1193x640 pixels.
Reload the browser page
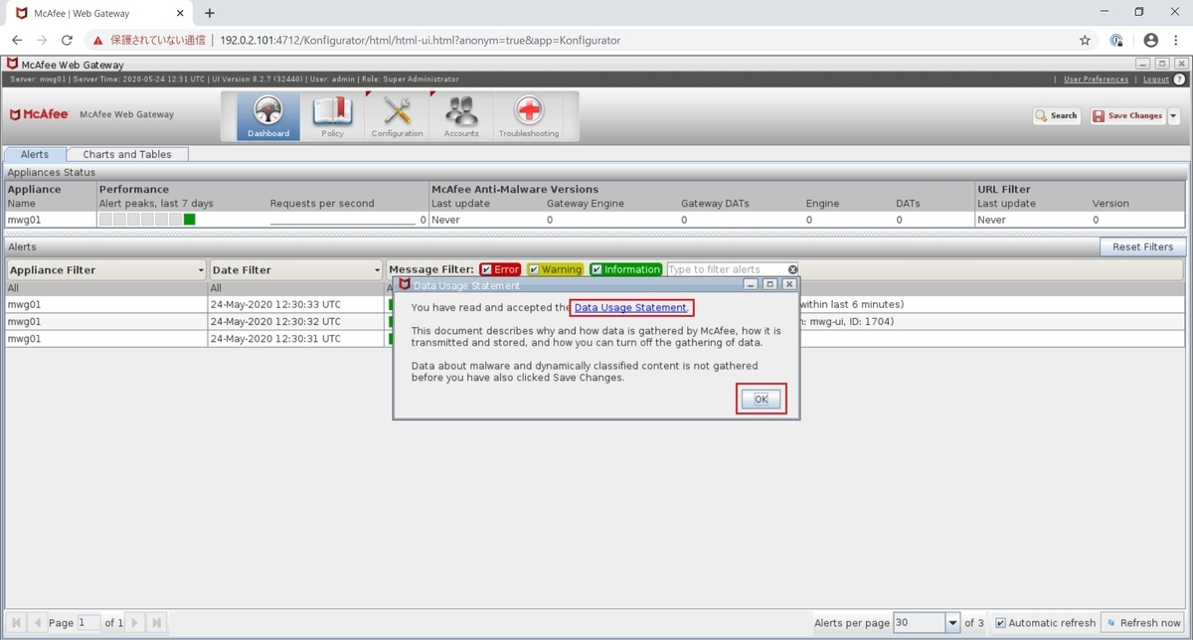pyautogui.click(x=67, y=40)
